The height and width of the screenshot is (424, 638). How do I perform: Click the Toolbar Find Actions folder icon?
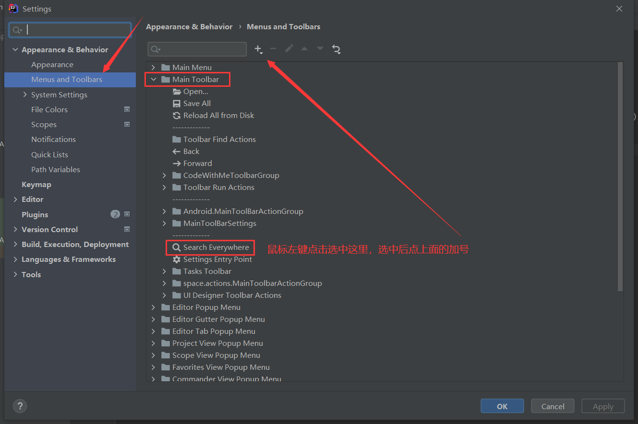coord(177,140)
